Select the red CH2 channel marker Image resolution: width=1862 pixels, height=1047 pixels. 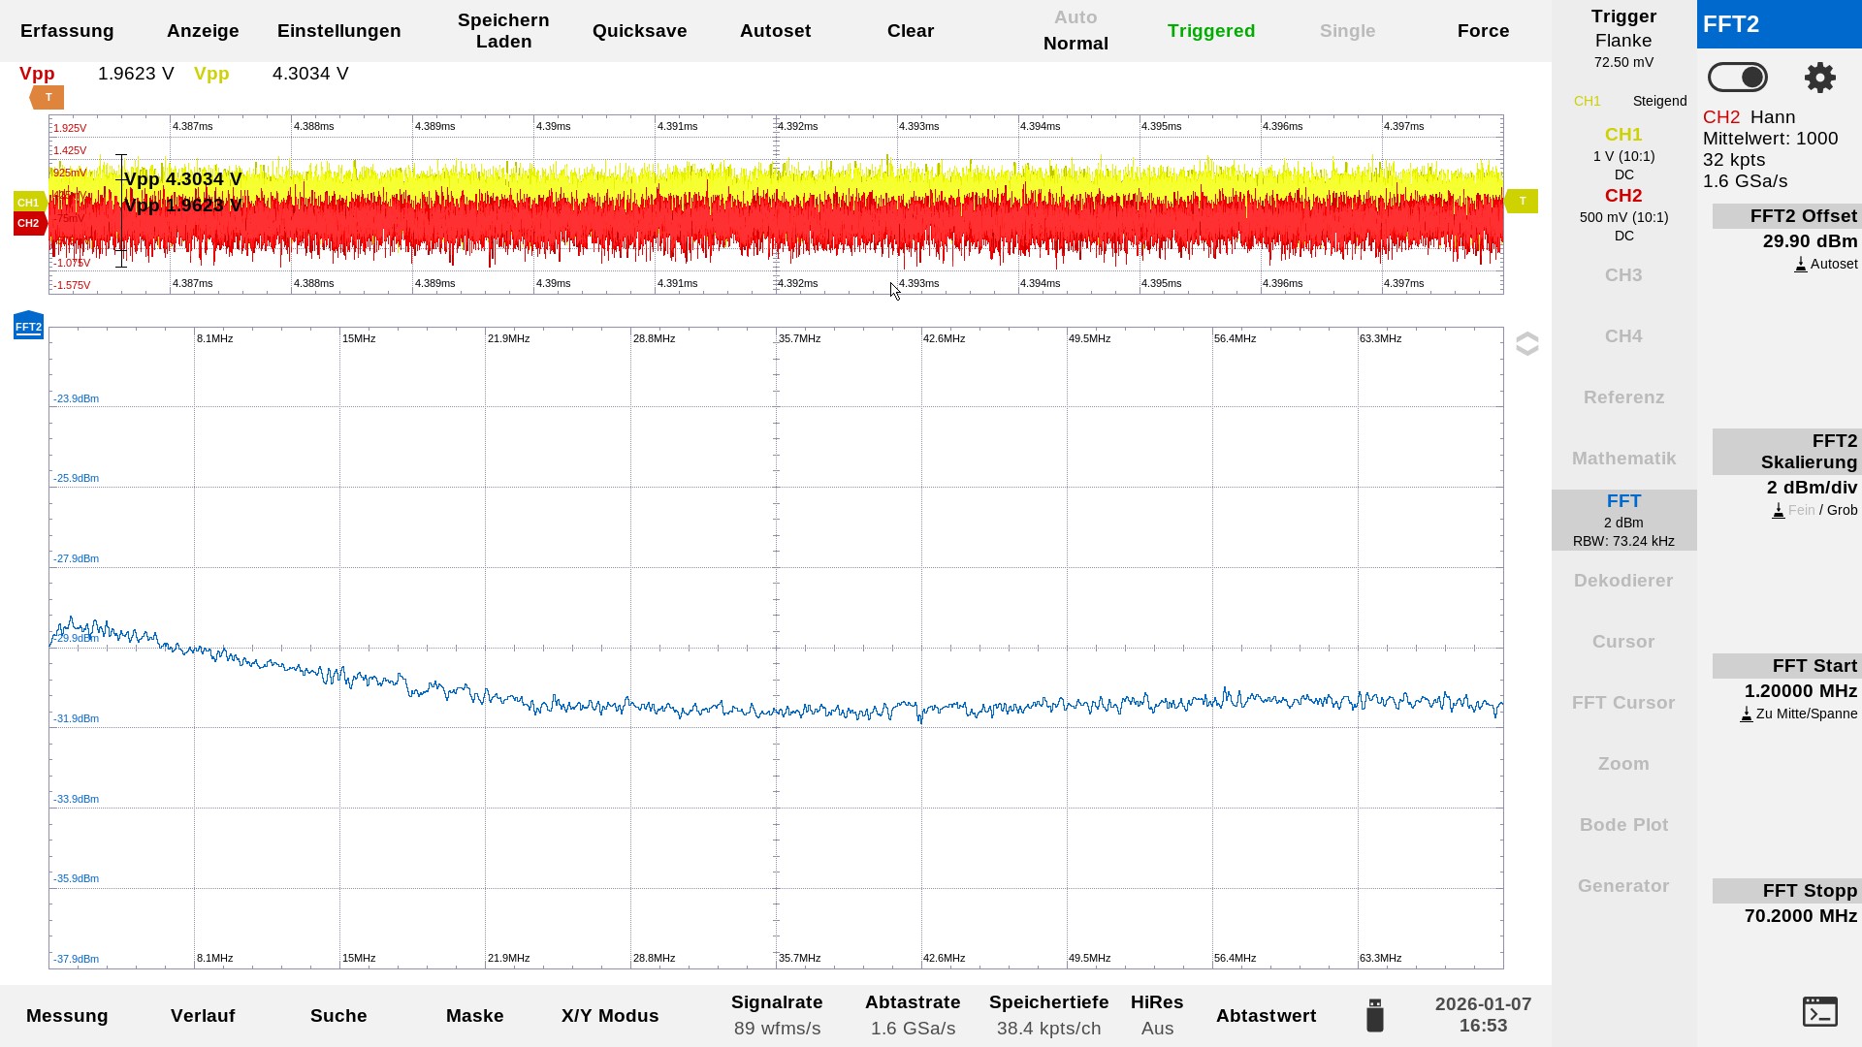[28, 223]
